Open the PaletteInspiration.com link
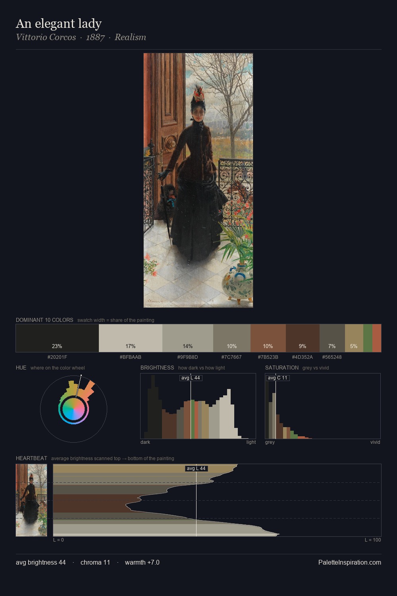The width and height of the screenshot is (397, 596). (x=350, y=562)
